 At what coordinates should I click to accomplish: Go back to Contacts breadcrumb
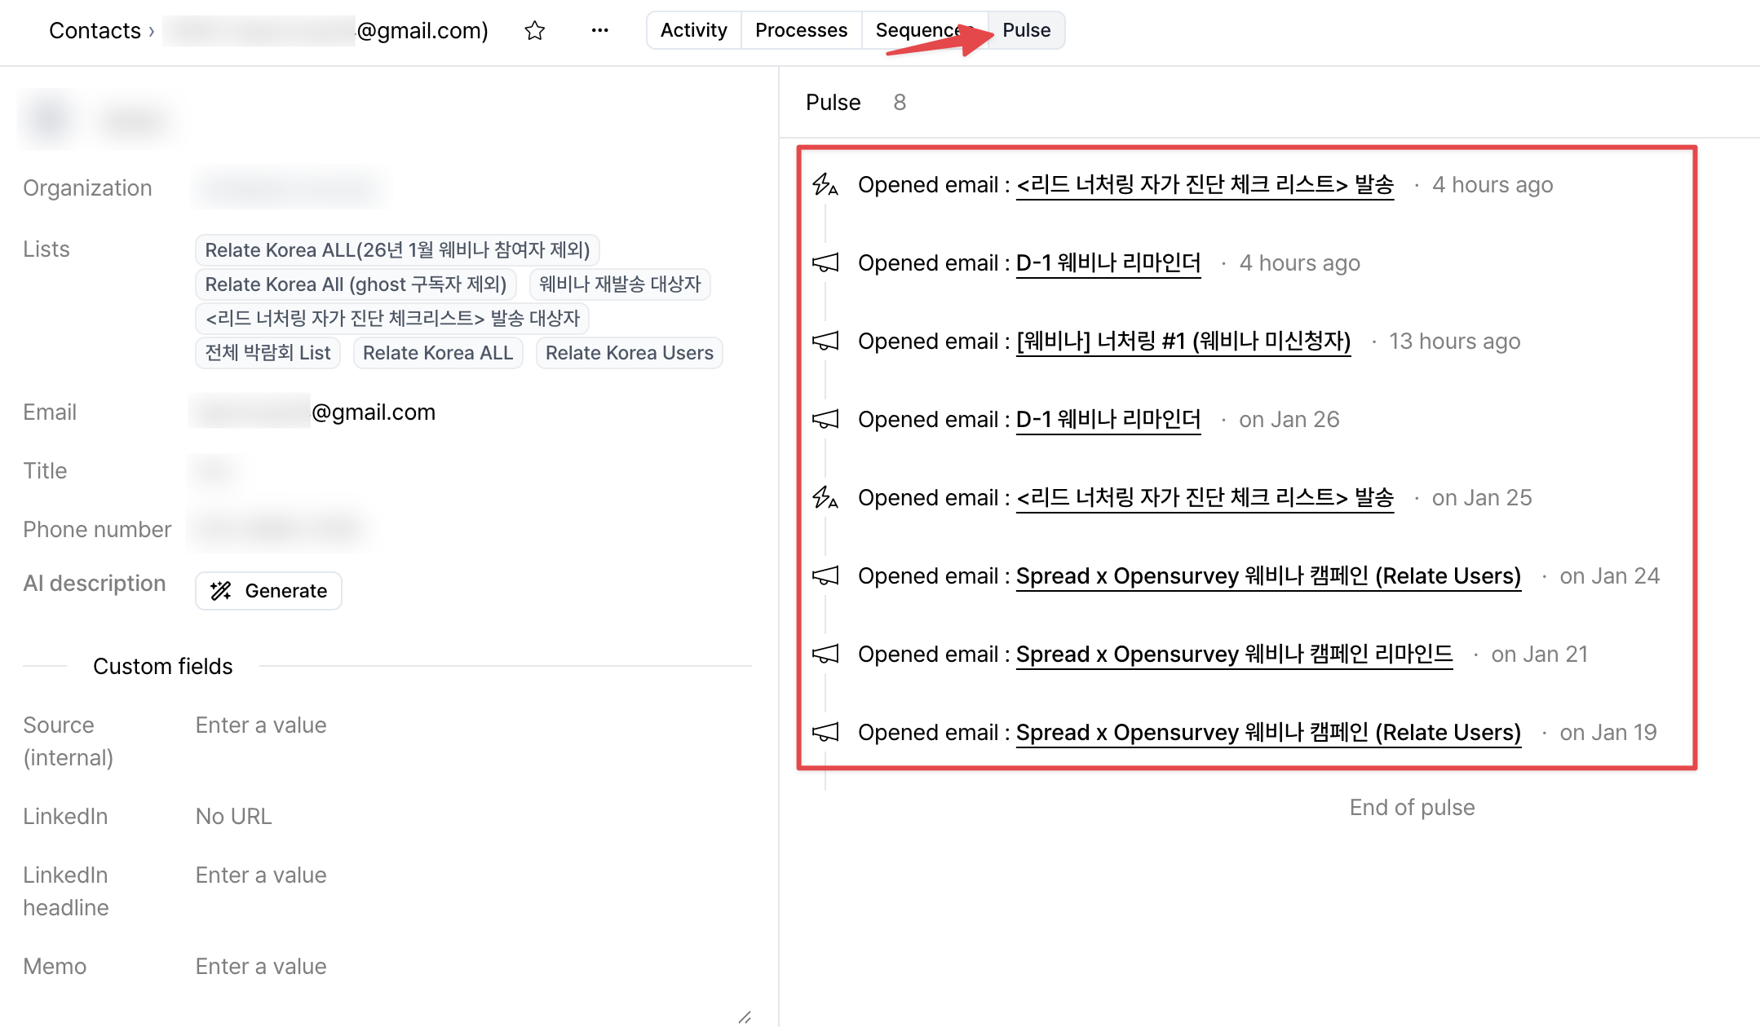coord(95,31)
